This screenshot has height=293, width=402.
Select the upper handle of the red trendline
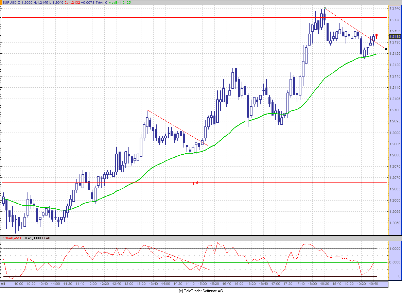click(x=325, y=8)
